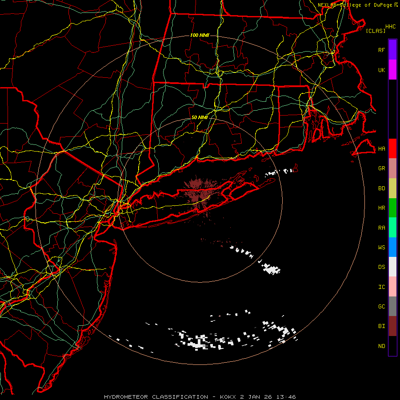
Task: Click the HA legend label
Action: tap(381, 149)
